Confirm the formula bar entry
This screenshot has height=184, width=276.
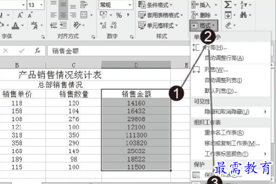tap(22, 51)
